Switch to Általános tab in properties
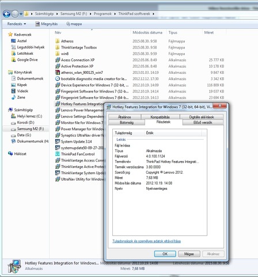Screen dimensions: 258x277 click(x=124, y=117)
